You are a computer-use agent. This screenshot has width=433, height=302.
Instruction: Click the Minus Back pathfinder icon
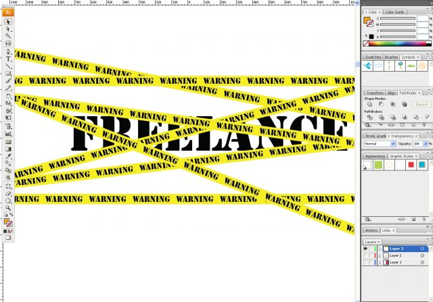click(x=427, y=118)
